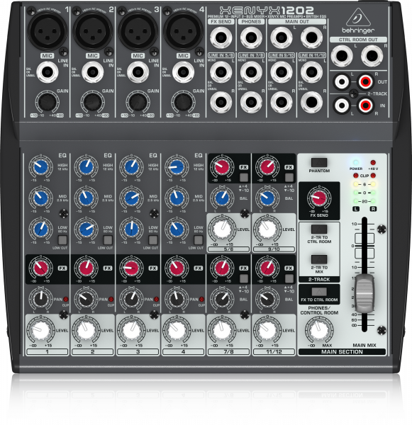
Task: Click the LINE IN 5/6 left jack
Action: pos(221,72)
